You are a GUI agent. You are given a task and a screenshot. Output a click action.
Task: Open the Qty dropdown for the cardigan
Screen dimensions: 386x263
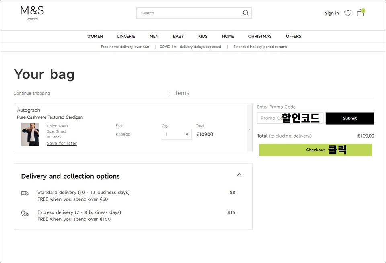177,134
